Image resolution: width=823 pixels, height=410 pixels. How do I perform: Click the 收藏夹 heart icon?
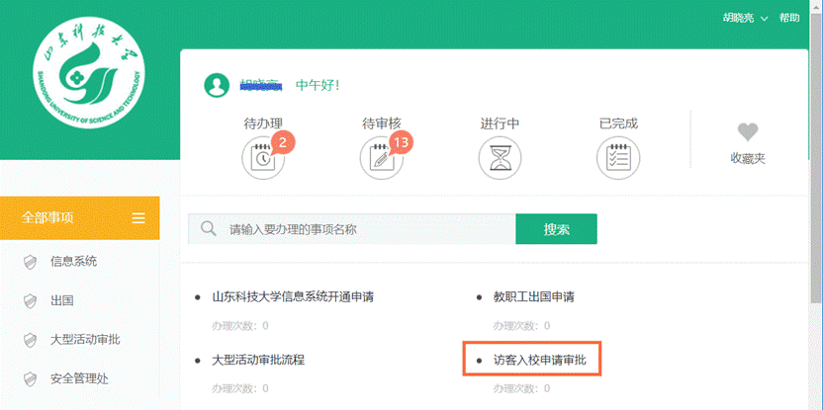tap(748, 132)
